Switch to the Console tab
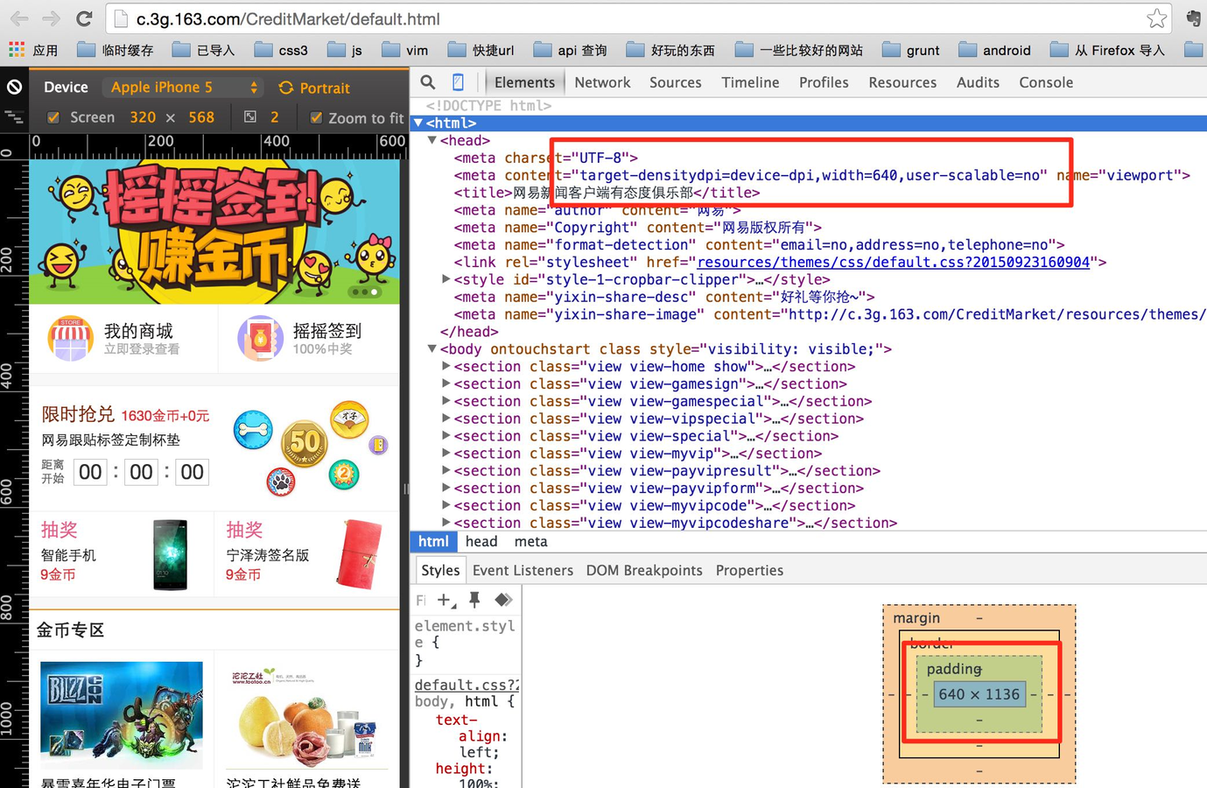The image size is (1207, 788). 1046,82
